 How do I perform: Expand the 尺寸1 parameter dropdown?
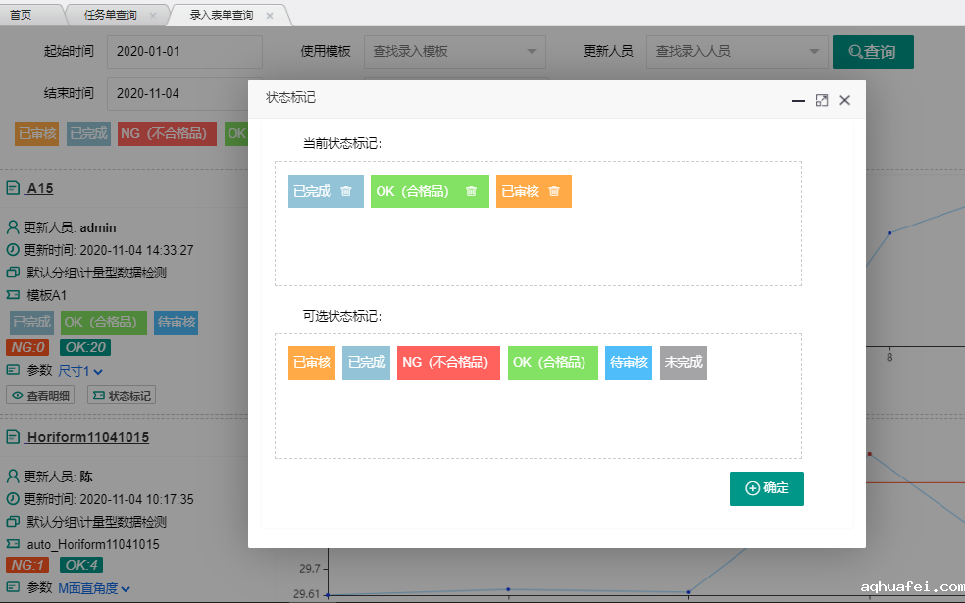click(x=81, y=371)
